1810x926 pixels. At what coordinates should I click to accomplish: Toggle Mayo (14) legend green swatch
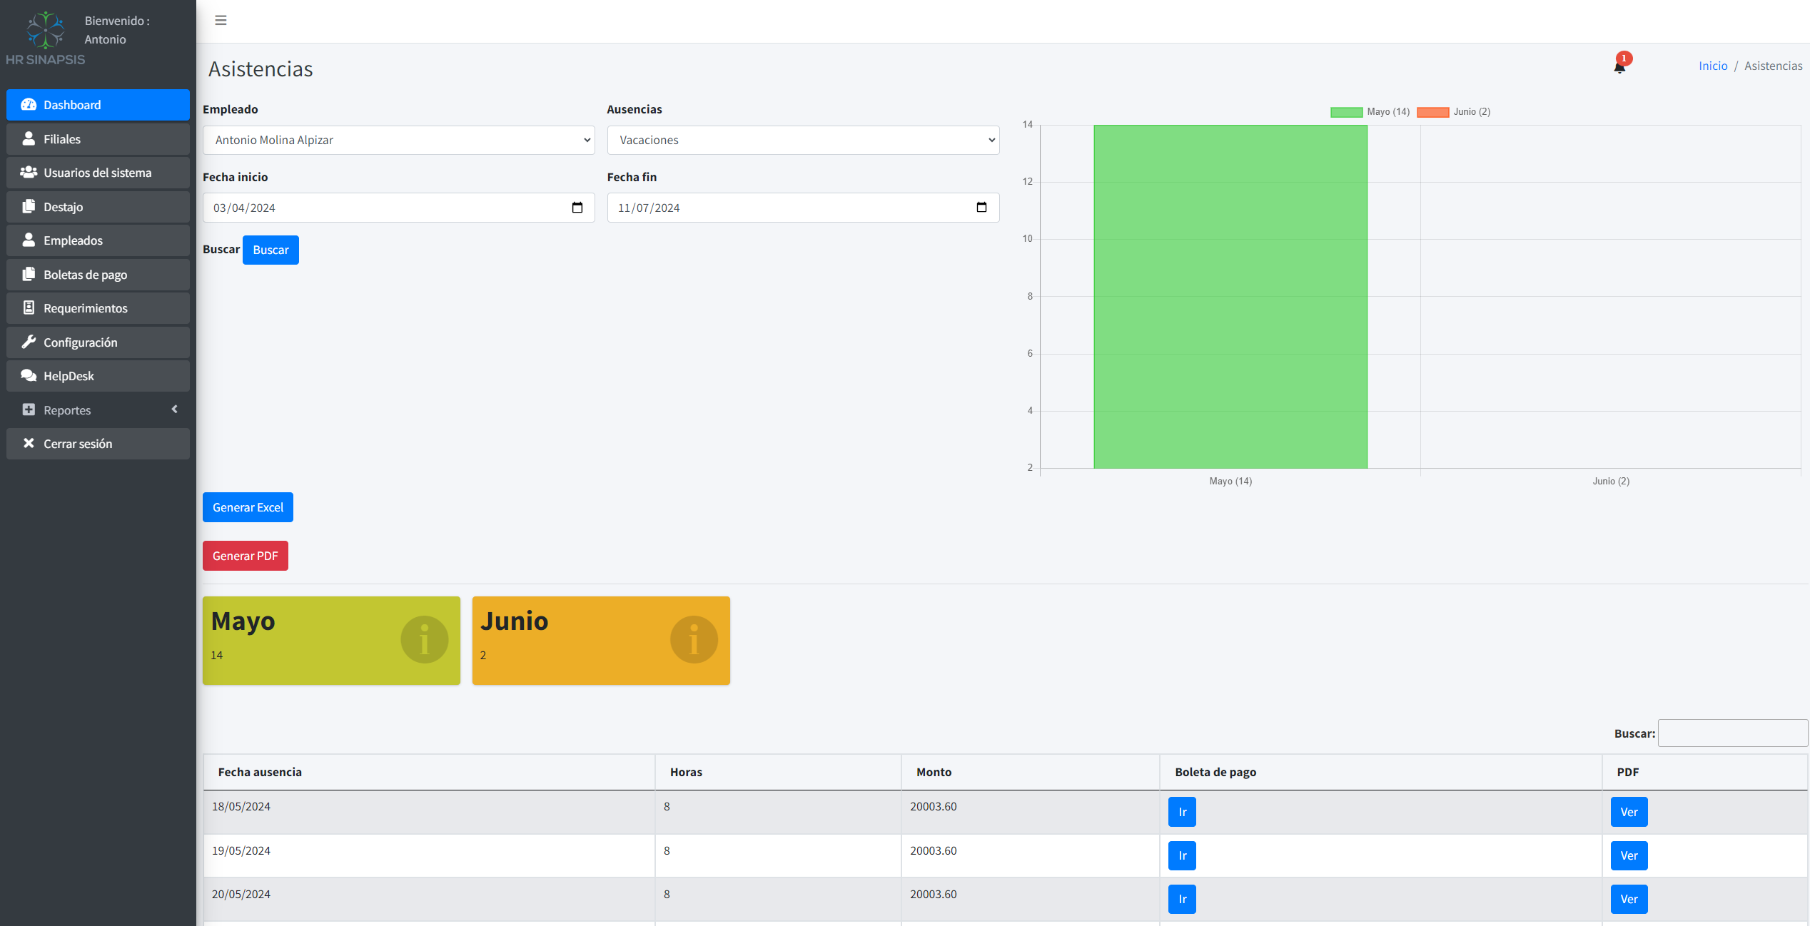click(1346, 112)
